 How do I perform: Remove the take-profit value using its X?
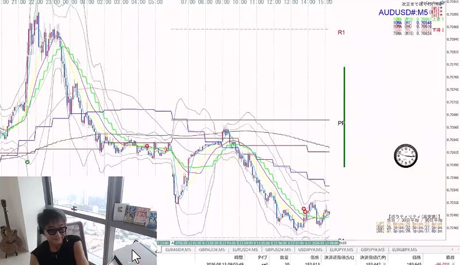[x=384, y=263]
